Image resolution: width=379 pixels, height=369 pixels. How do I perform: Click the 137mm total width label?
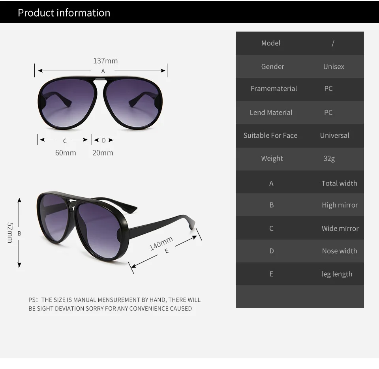tap(105, 61)
